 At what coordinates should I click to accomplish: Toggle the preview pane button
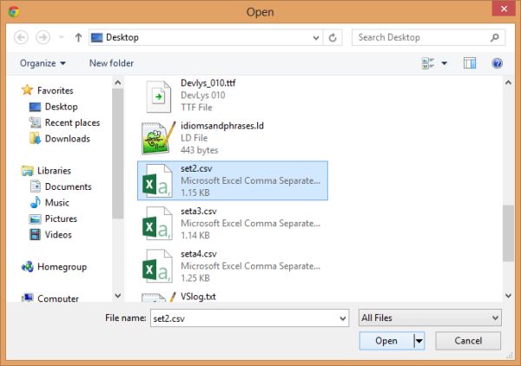click(470, 63)
